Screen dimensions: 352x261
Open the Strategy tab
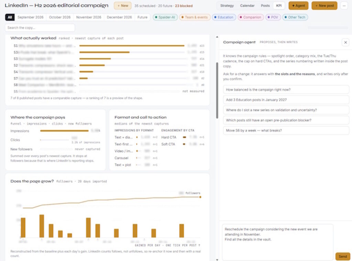pos(227,6)
